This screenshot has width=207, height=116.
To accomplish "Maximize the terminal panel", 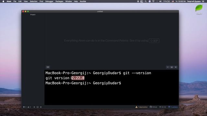I will coord(172,67).
